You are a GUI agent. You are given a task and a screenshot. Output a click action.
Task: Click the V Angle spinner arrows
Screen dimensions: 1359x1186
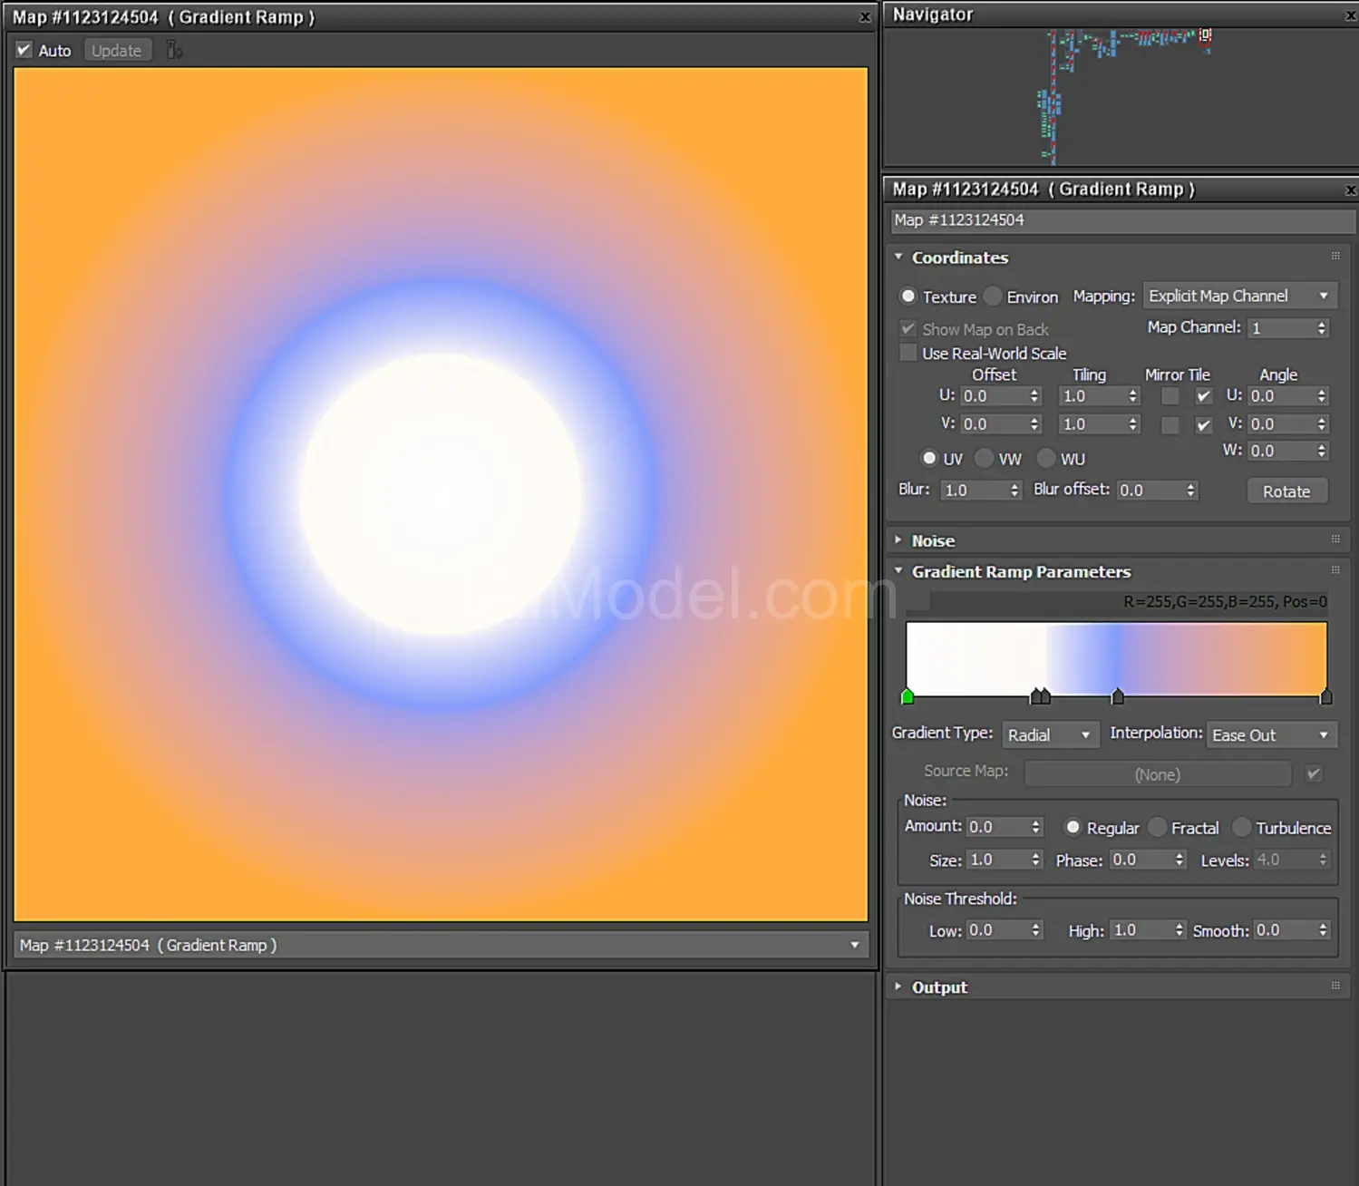click(1322, 424)
